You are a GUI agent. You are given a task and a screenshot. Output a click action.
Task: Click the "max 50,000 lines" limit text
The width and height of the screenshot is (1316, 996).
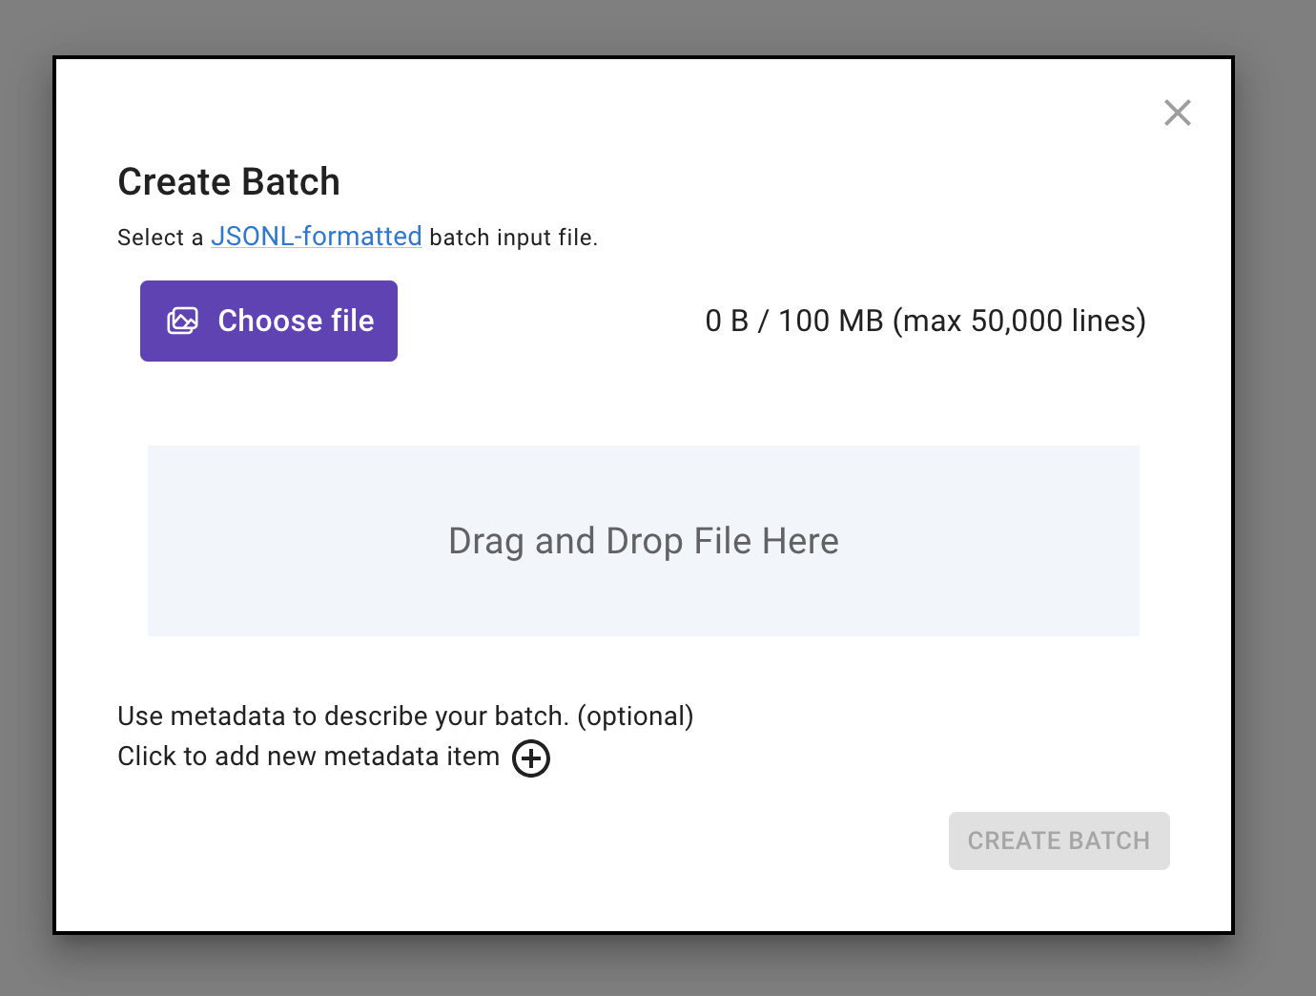coord(1019,322)
